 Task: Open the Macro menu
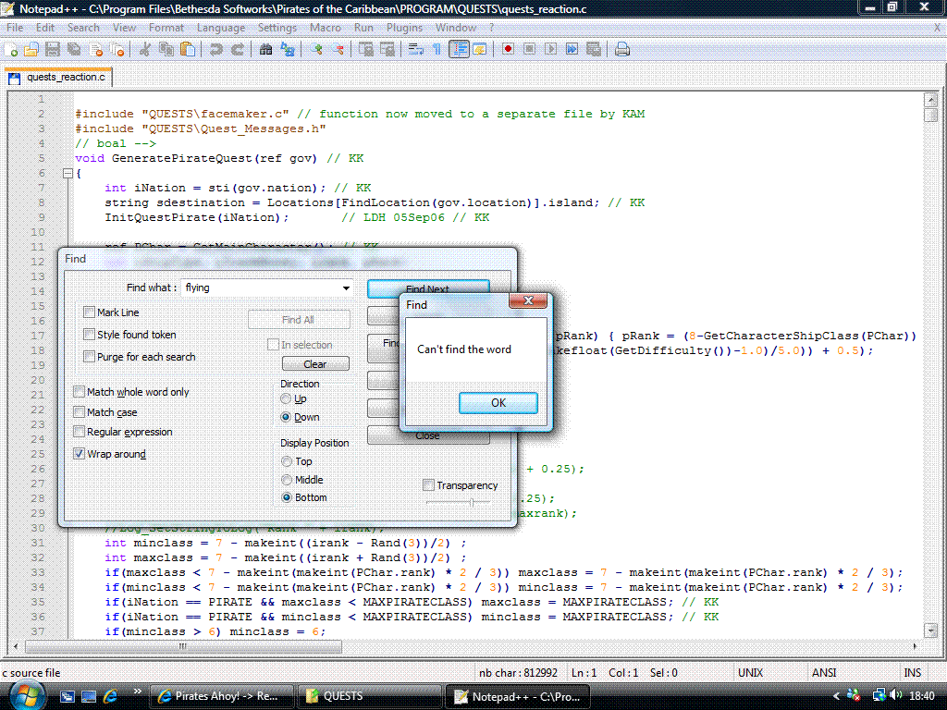[325, 28]
